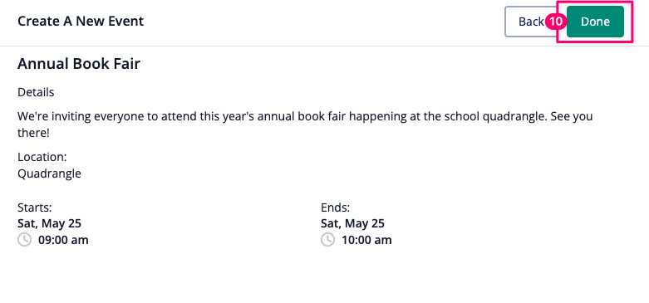Click the start time clock icon
Screen dimensions: 649x303
tap(24, 240)
